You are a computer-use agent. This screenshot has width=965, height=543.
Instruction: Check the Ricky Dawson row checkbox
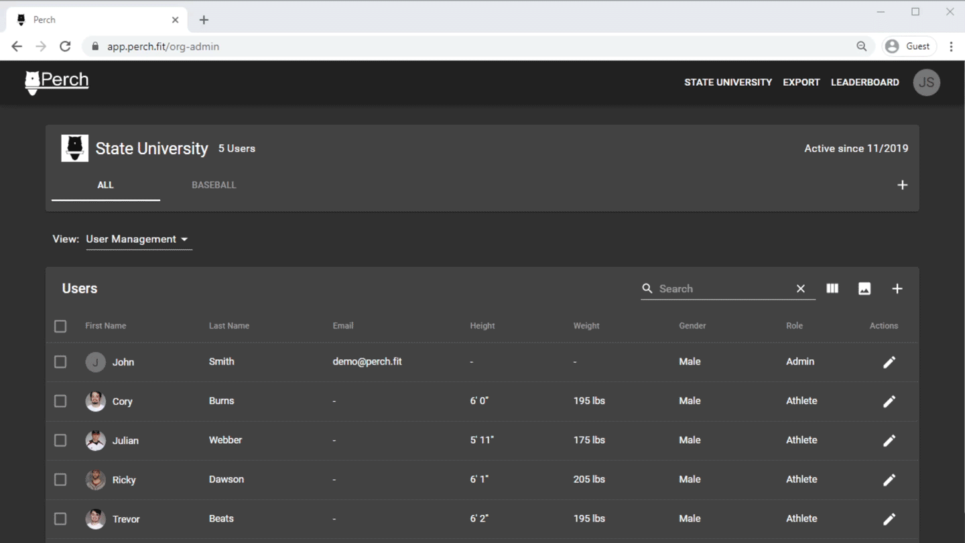[60, 479]
